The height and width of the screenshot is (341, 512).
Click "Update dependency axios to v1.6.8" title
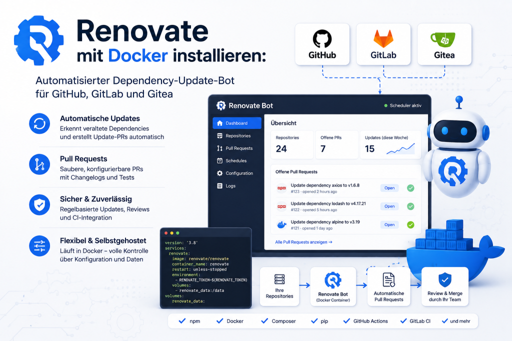(x=325, y=185)
